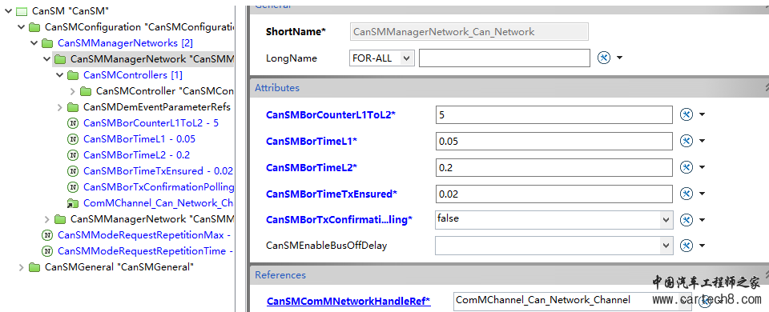Click the N icon of CanSMBorCounterL1ToL2 node

[x=73, y=123]
